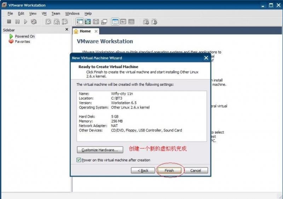Click 'CD/DVD, Floppy, USB Controller, Sound Card' text
The height and width of the screenshot is (199, 283).
[x=146, y=130]
